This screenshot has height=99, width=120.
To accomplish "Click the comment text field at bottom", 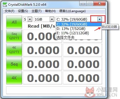I will [54, 90].
